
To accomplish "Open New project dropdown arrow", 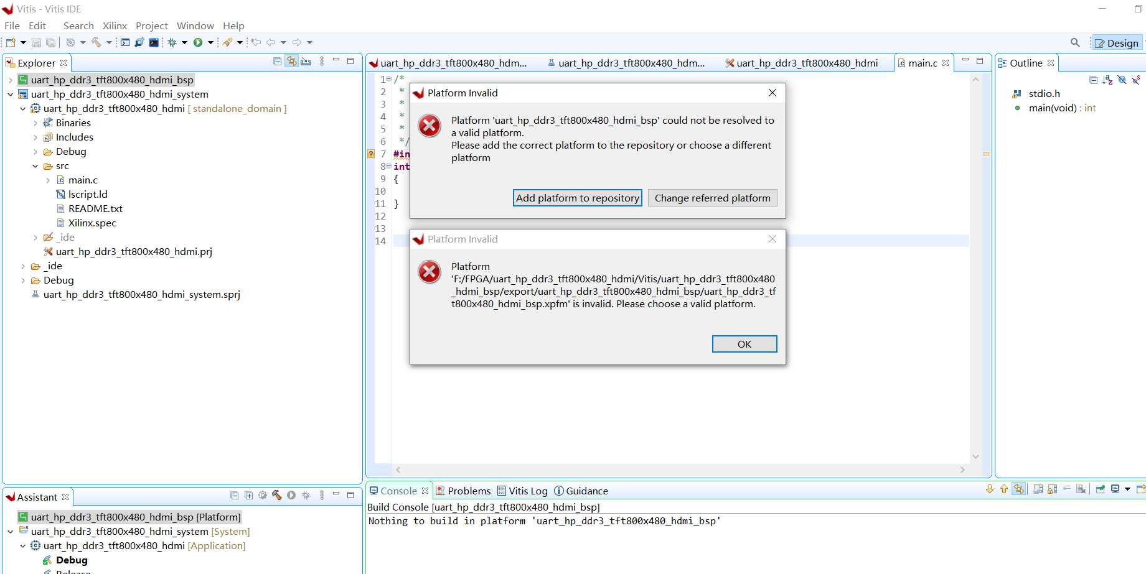I will point(23,42).
